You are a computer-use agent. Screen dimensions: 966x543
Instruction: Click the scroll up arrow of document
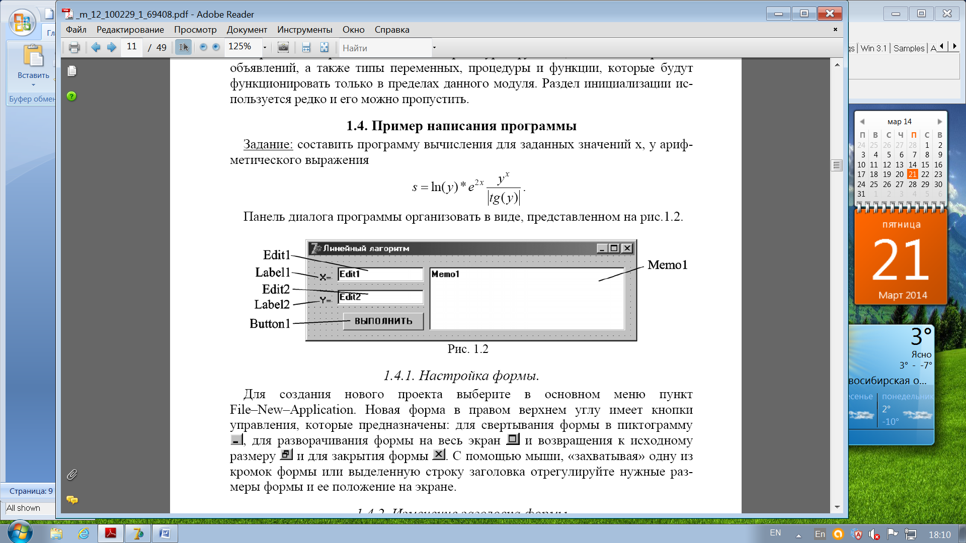point(837,65)
